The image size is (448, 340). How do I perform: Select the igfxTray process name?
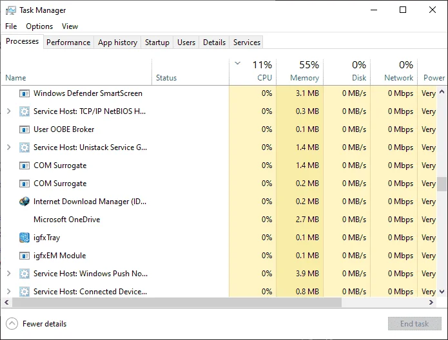coord(46,238)
